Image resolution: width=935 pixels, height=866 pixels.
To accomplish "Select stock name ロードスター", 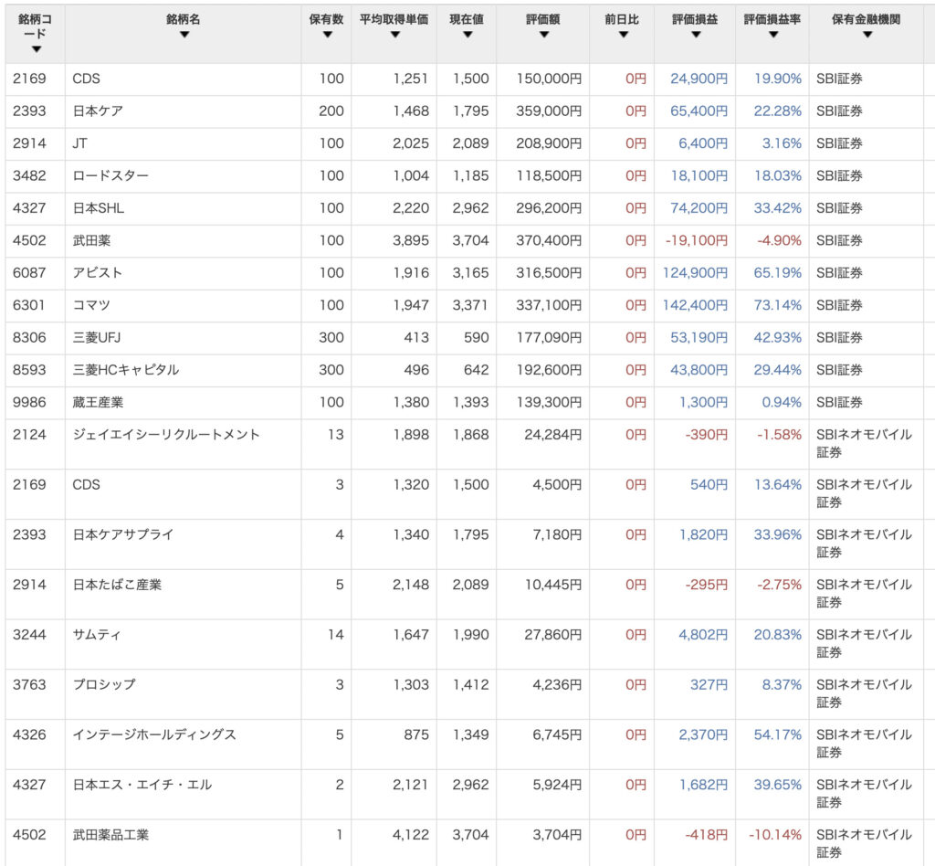I will tap(110, 176).
